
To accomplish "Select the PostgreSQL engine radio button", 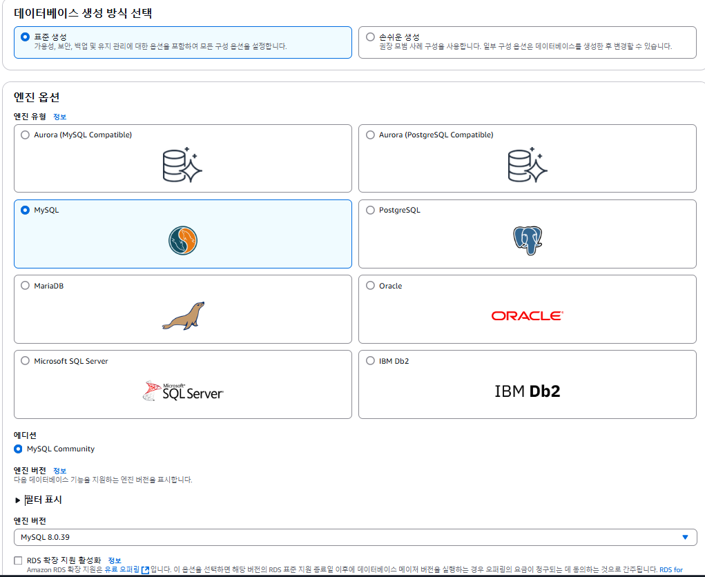I will click(x=370, y=210).
